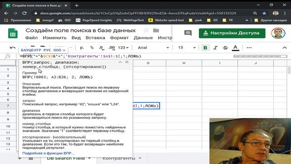
Task: Select column J header
Action: (x=256, y=63)
